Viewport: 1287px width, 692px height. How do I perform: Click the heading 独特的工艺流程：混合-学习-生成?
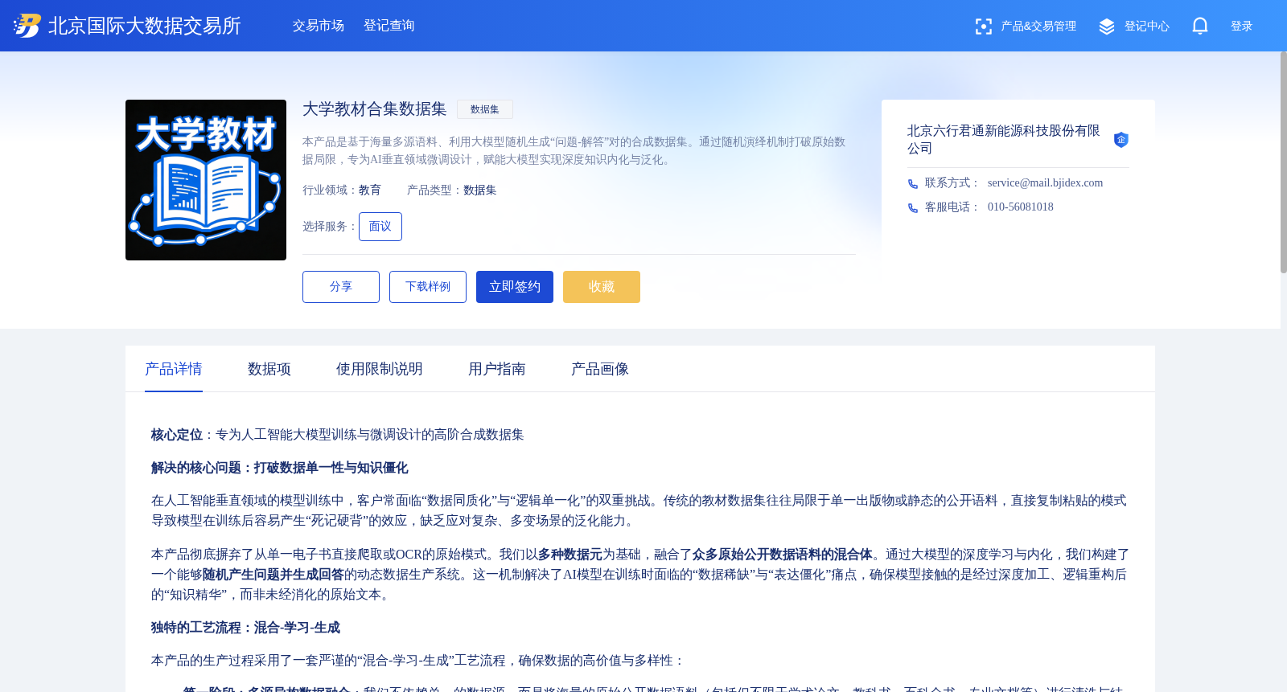pos(245,628)
